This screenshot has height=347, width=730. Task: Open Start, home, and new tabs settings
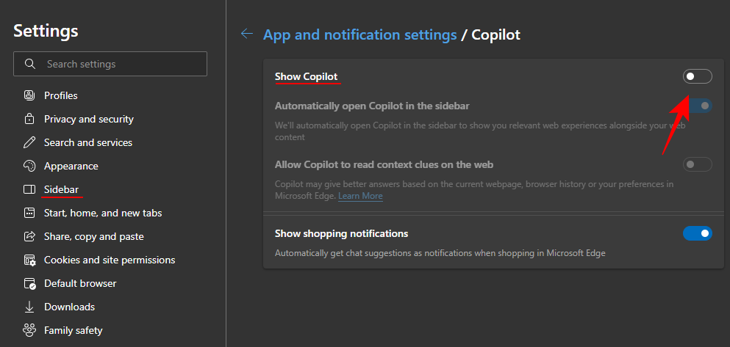point(103,213)
